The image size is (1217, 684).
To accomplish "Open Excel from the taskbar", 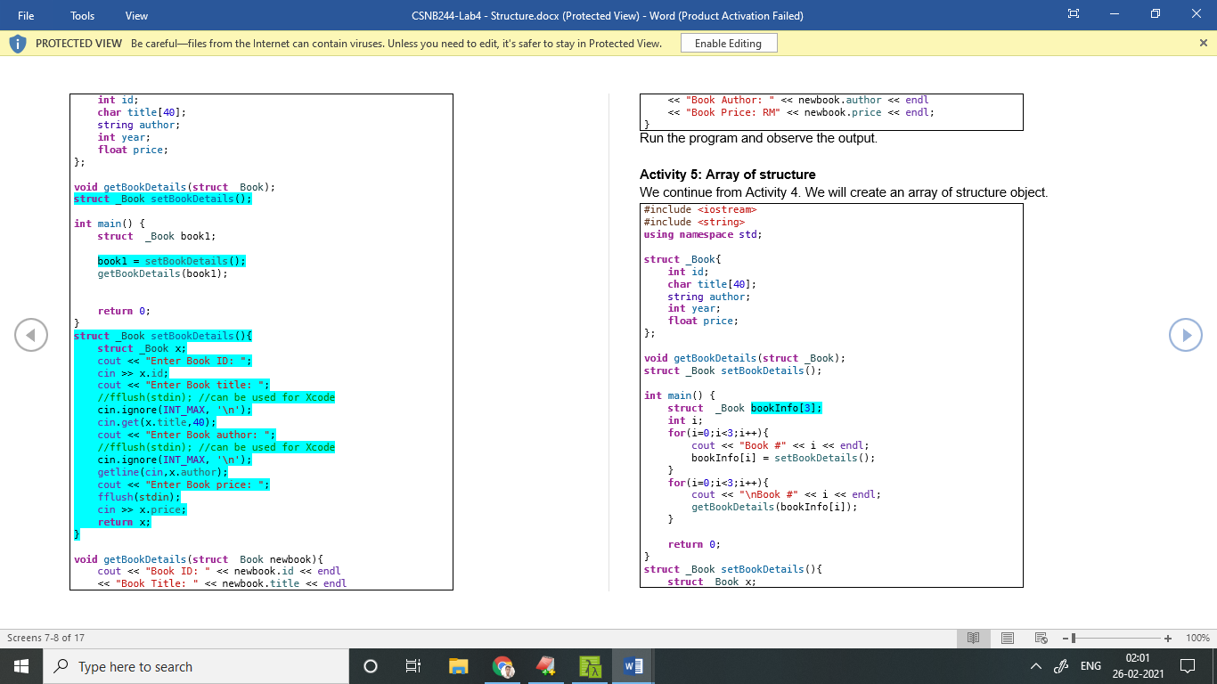I will click(589, 666).
